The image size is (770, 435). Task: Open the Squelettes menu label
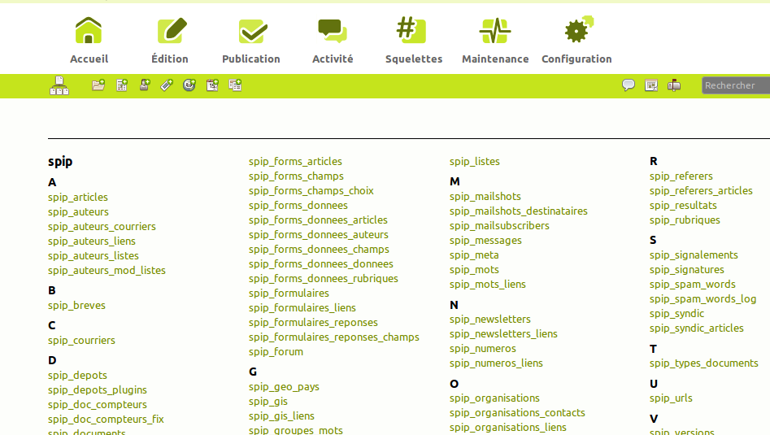pyautogui.click(x=414, y=59)
